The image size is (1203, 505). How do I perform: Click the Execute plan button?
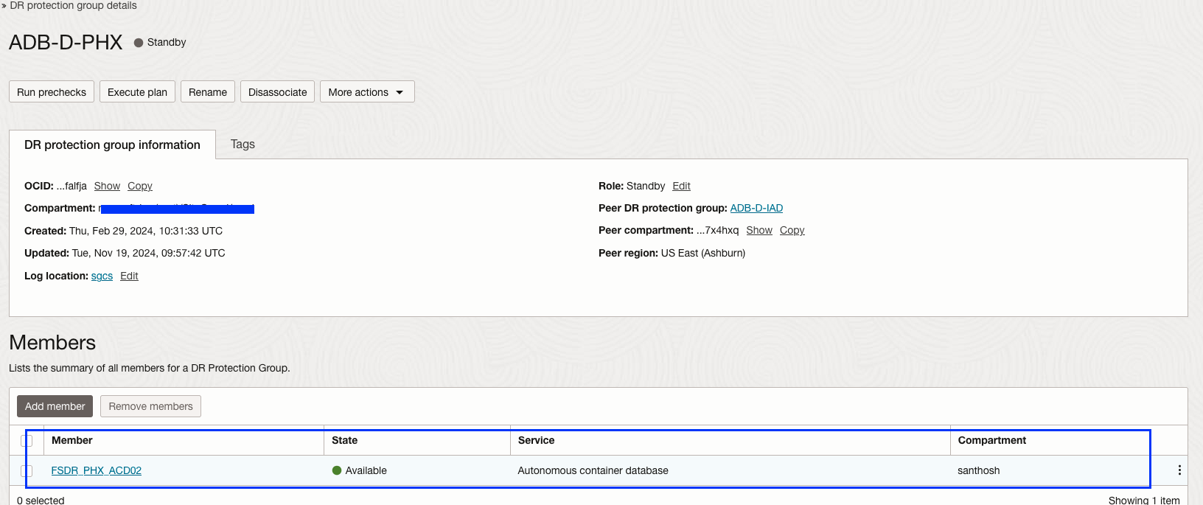click(137, 92)
